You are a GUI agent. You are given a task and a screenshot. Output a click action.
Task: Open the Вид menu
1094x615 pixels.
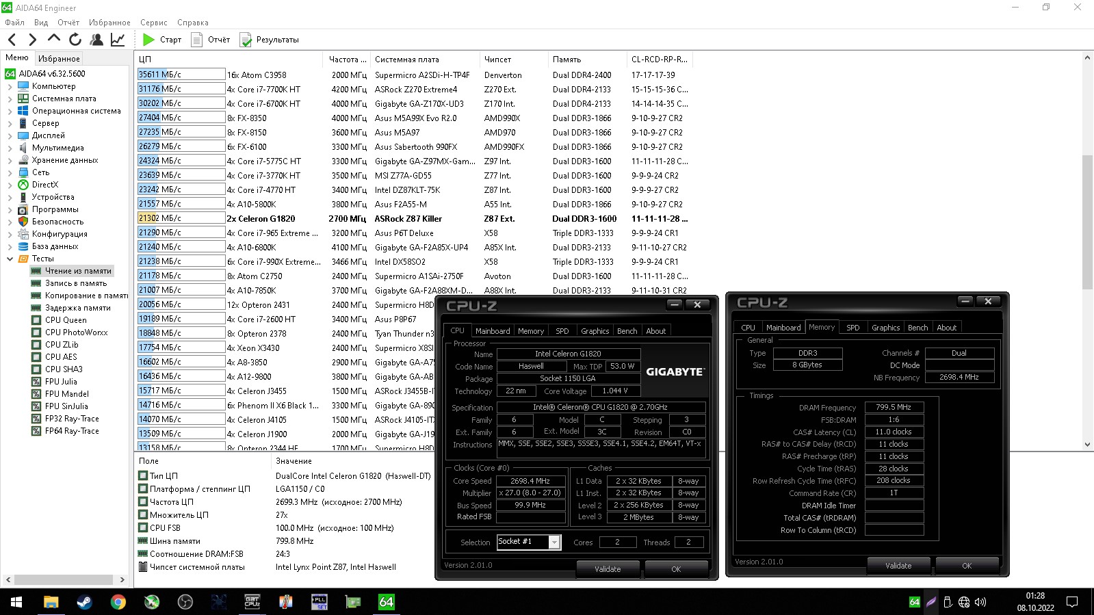tap(41, 23)
